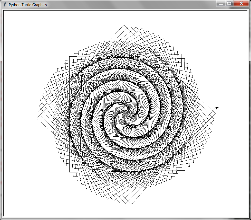Click the turtle arrowhead cursor on canvas
Screen dimensions: 251x220
click(217, 108)
